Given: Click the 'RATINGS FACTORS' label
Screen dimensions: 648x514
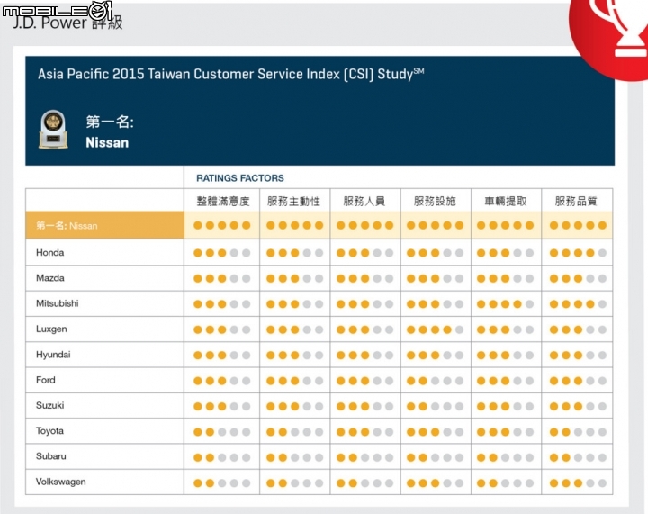Looking at the screenshot, I should [240, 178].
